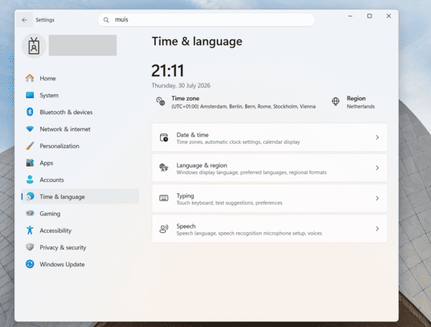Screen dimensions: 431x327
Task: Click 'Time zones, automatic clock settings' text
Action: point(238,142)
